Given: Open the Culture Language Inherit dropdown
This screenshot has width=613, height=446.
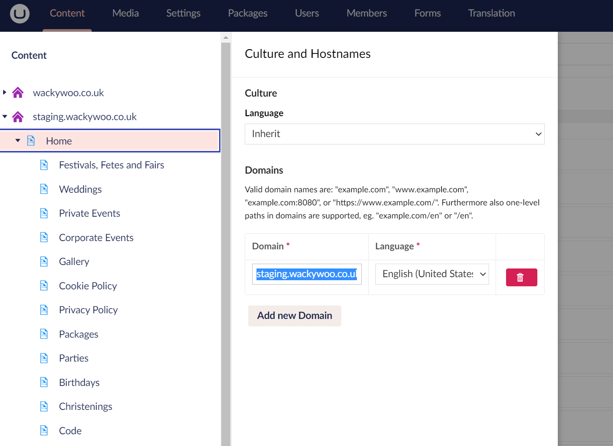Looking at the screenshot, I should click(x=394, y=134).
